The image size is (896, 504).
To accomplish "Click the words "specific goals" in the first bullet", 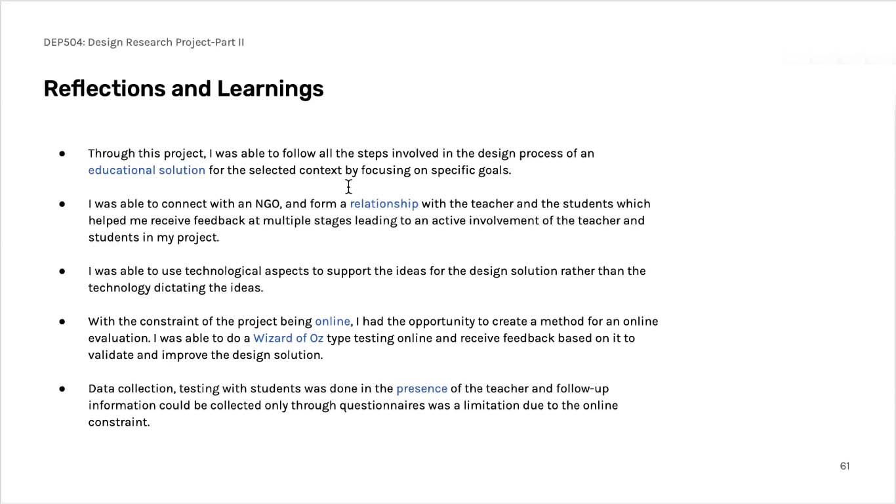I will coord(470,171).
